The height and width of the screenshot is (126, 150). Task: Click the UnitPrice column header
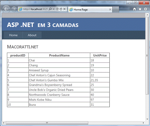100,55
